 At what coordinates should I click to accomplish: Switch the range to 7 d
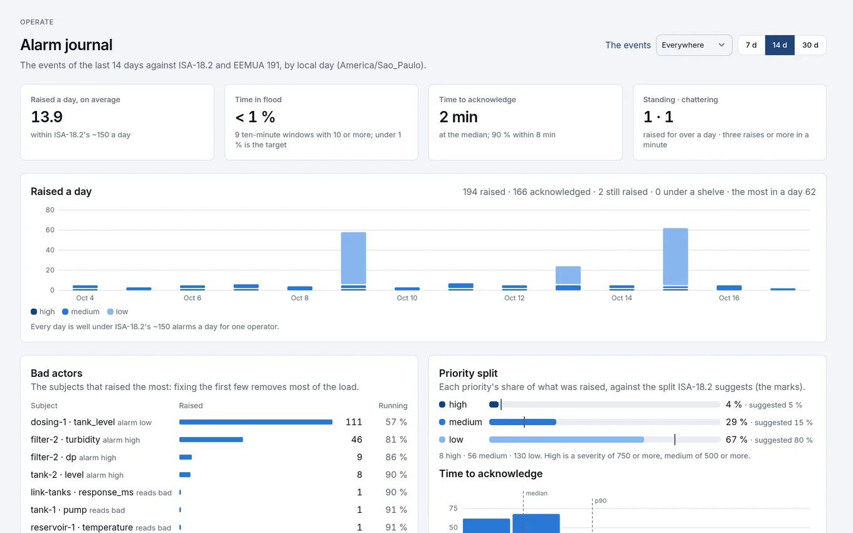click(x=751, y=45)
